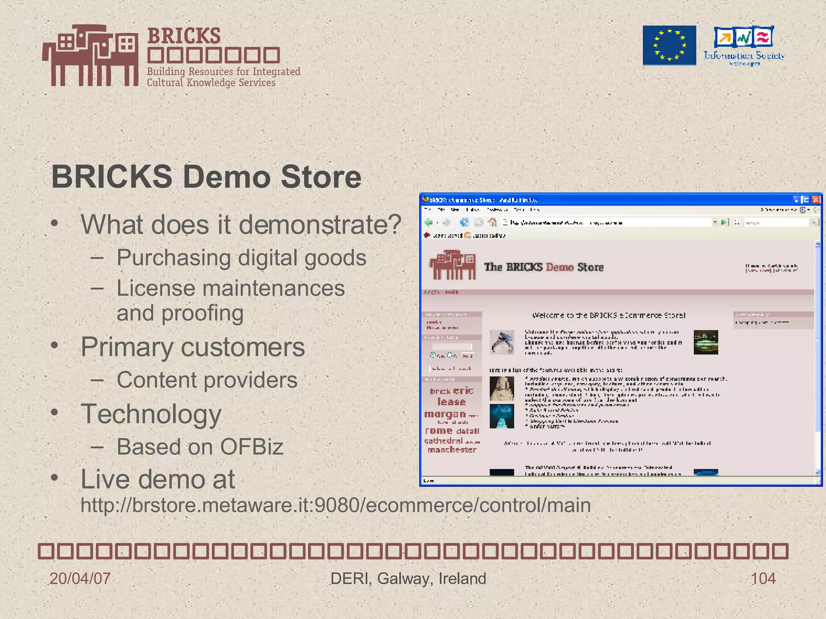
Task: Select the first search radio button
Action: coord(433,355)
